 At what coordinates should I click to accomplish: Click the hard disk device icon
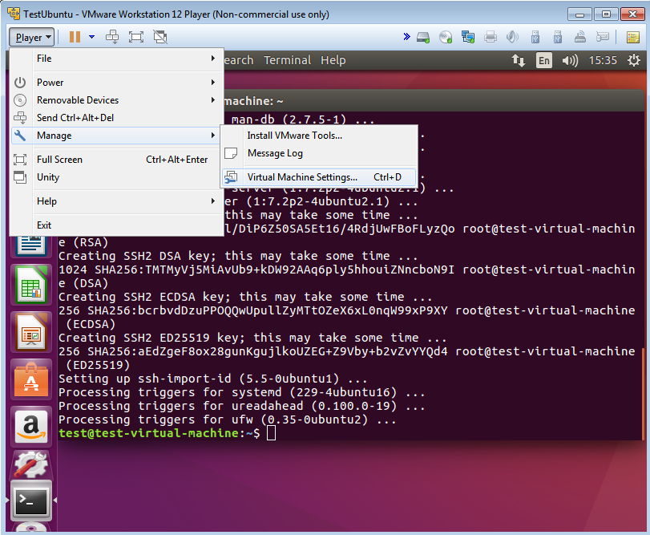pyautogui.click(x=423, y=37)
